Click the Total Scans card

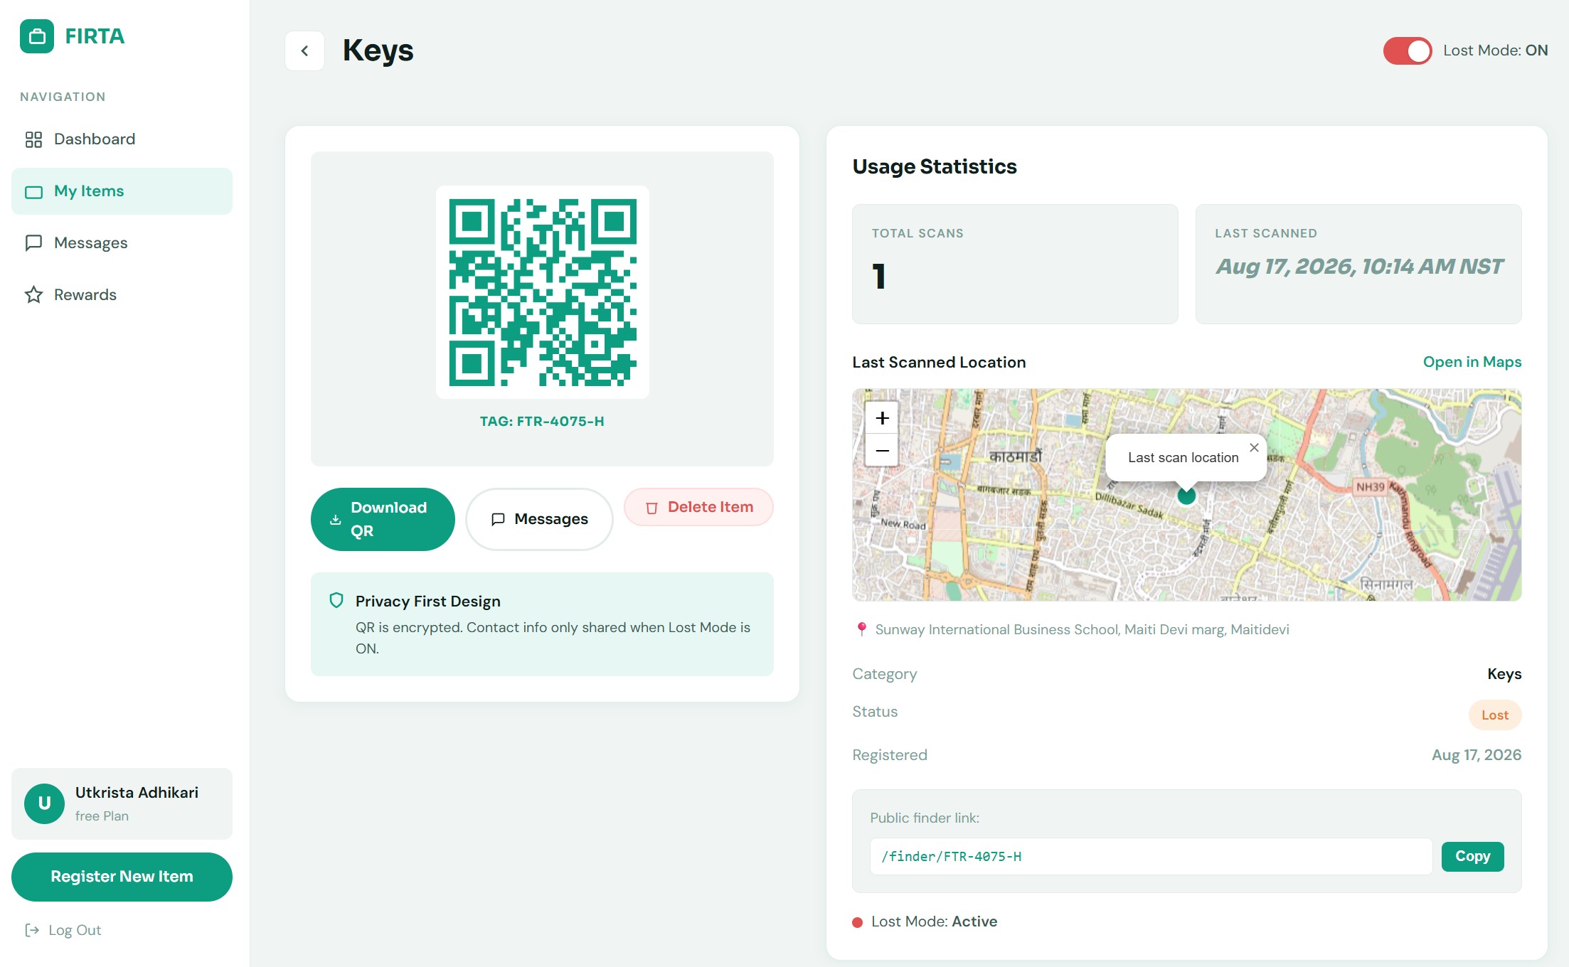pyautogui.click(x=1015, y=265)
